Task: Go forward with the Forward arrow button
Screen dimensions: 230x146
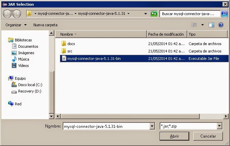Action: click(17, 14)
